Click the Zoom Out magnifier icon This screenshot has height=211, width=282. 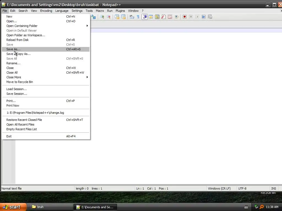(109, 17)
